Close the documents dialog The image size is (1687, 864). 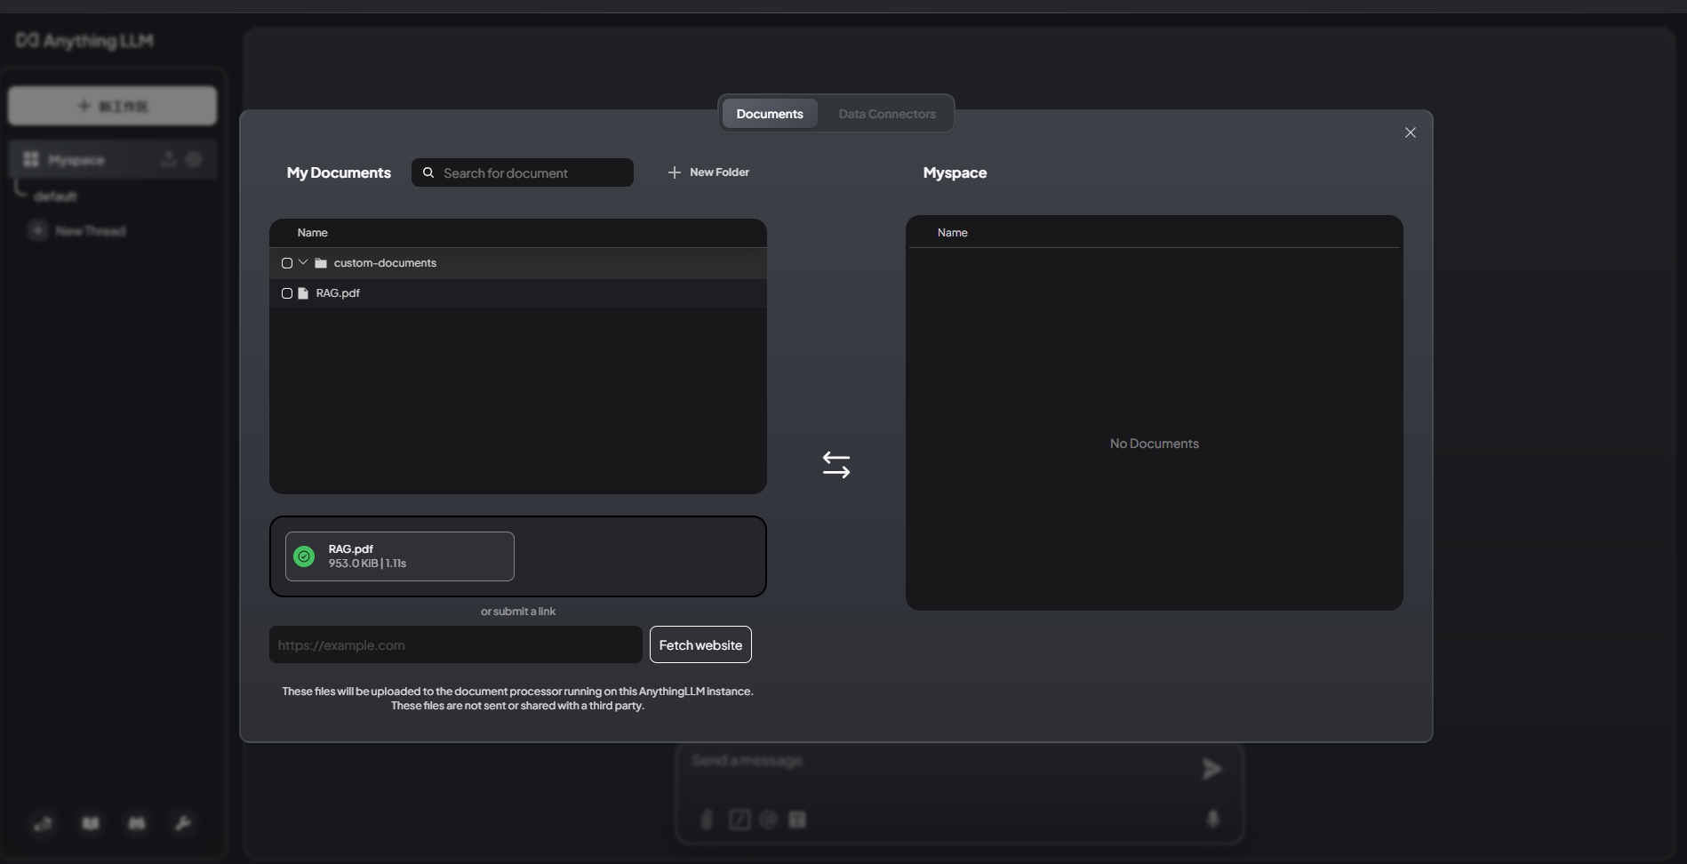pyautogui.click(x=1410, y=132)
